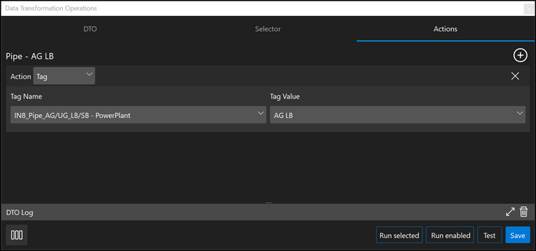
Task: Switch to the Selector tab
Action: pyautogui.click(x=268, y=29)
